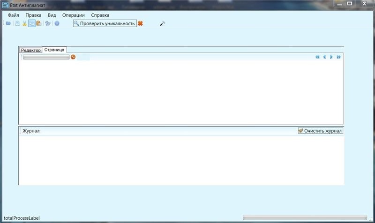Click the scissors cut icon
This screenshot has width=375, height=223.
pos(24,23)
